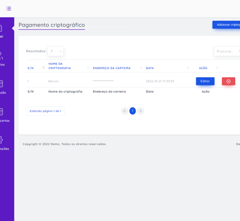Go to the previous page arrow
This screenshot has width=240, height=221.
click(124, 111)
